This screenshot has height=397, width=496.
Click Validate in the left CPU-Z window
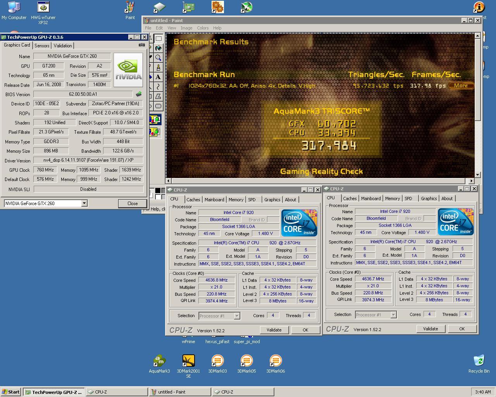pyautogui.click(x=274, y=330)
